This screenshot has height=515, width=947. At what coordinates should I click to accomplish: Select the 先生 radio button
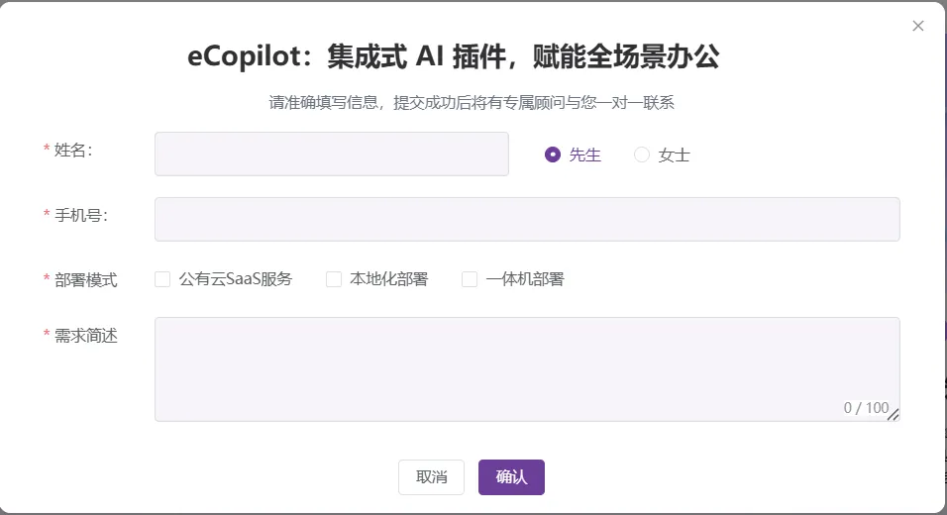553,154
